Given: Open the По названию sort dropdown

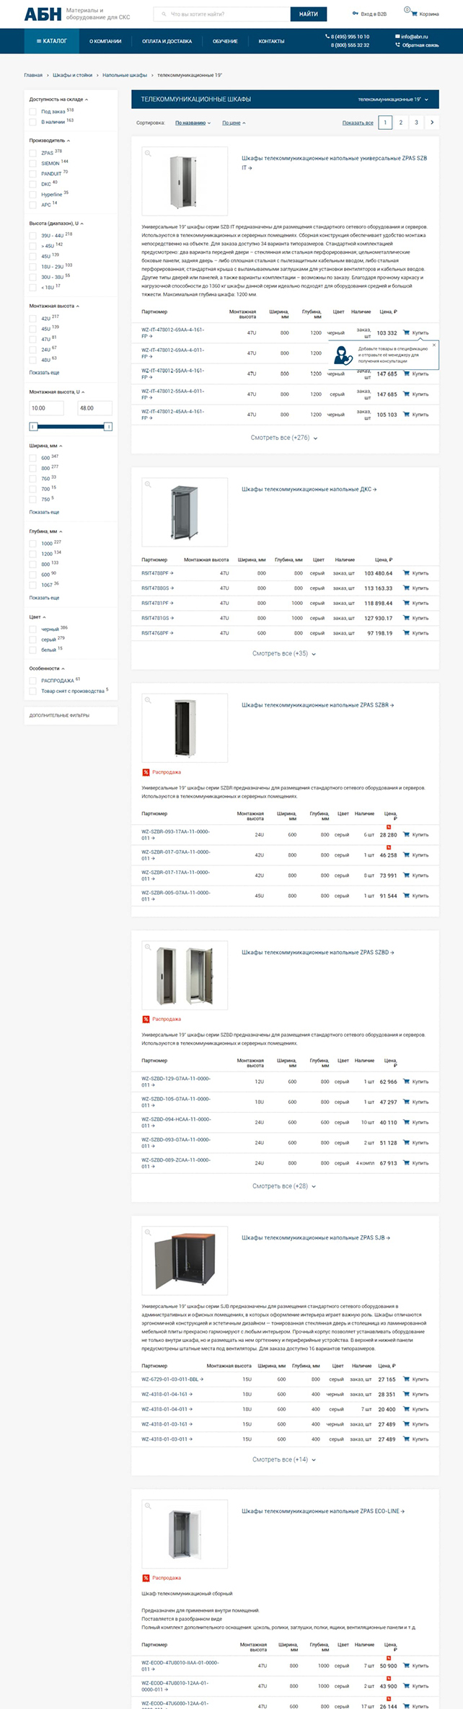Looking at the screenshot, I should point(193,123).
